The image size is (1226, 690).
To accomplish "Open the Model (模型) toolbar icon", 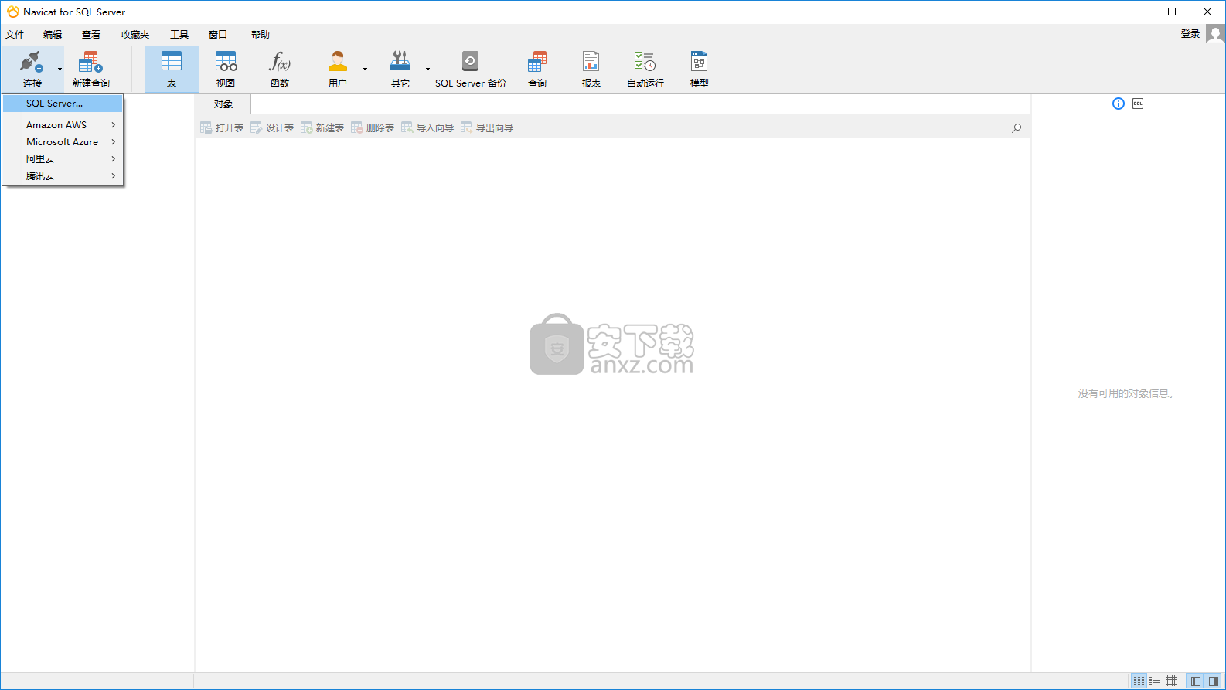I will 700,69.
